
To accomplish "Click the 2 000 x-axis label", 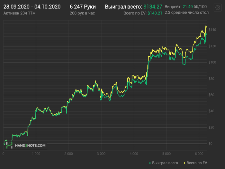I will click(68, 154).
